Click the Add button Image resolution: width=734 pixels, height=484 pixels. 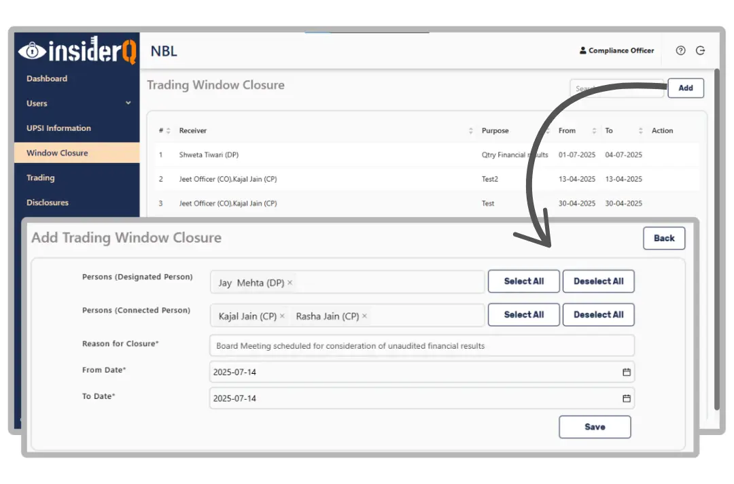coord(685,88)
